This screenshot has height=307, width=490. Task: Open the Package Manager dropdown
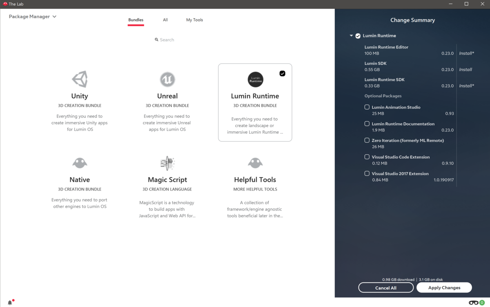(33, 17)
